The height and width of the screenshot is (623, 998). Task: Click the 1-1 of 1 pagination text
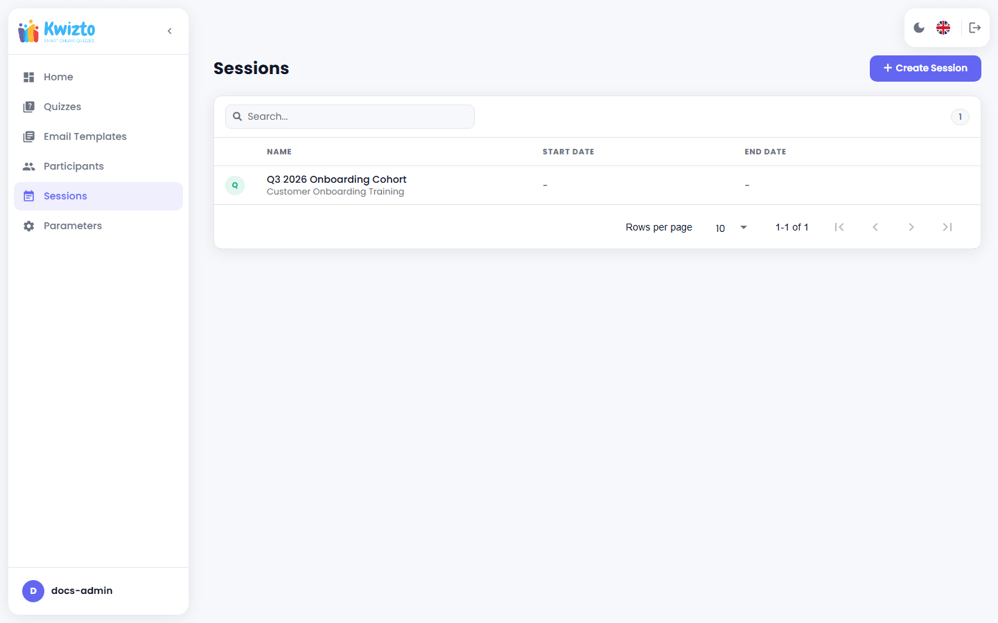[x=792, y=227]
